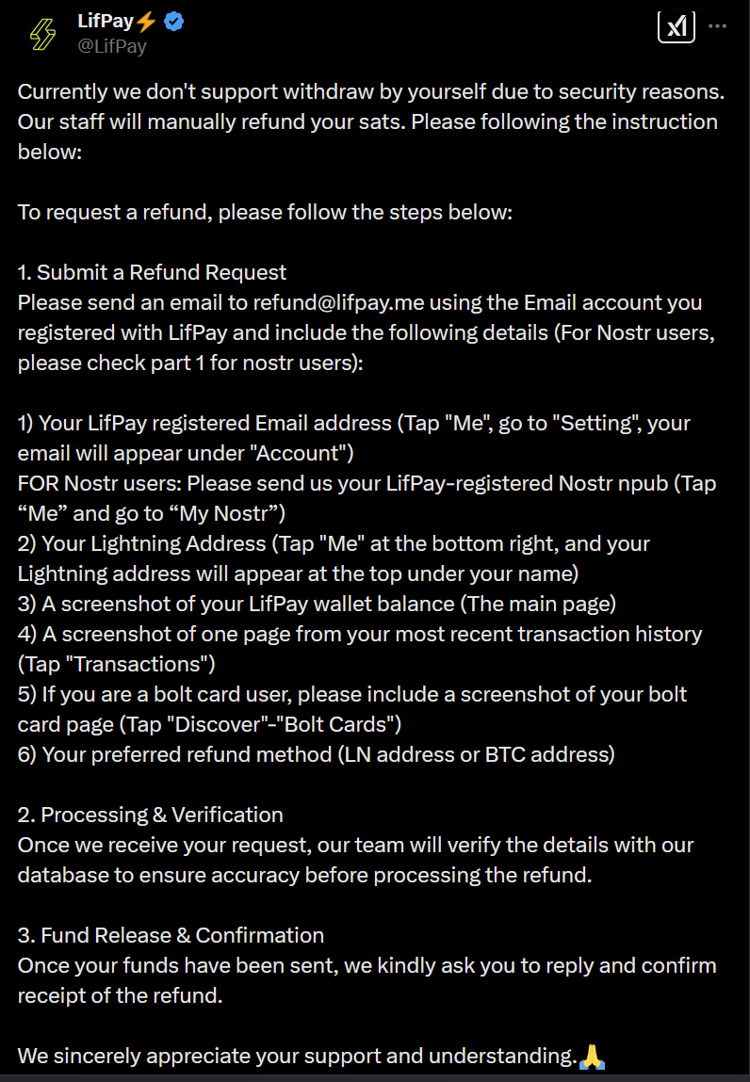Open the three-dot More options menu

pyautogui.click(x=718, y=26)
